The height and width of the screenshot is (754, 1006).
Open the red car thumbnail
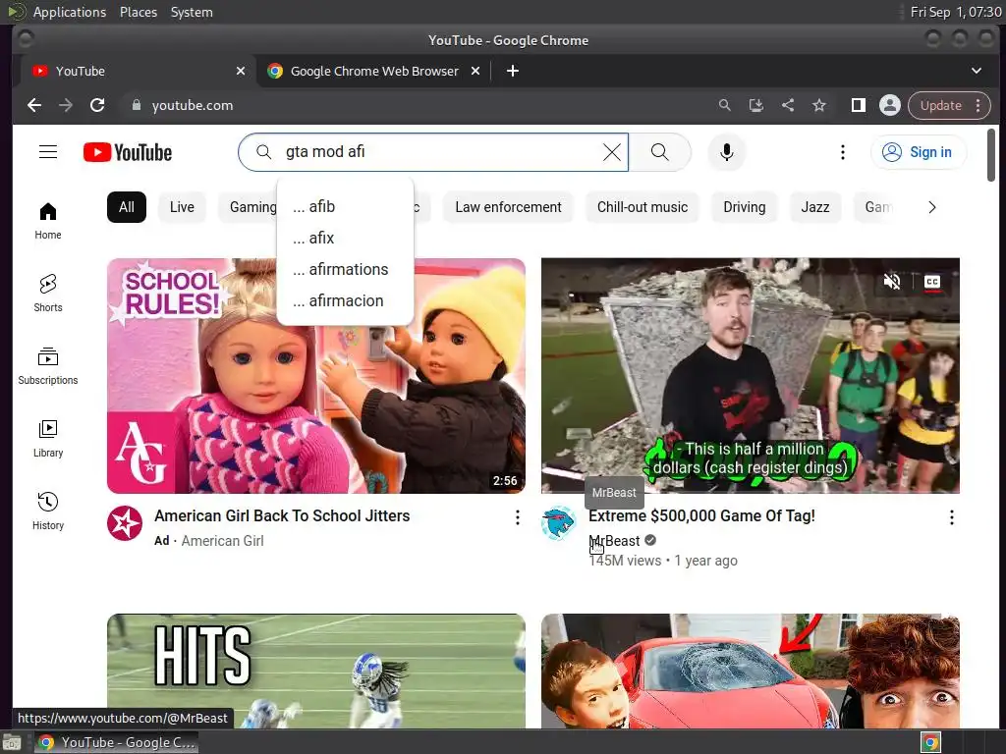(750, 671)
